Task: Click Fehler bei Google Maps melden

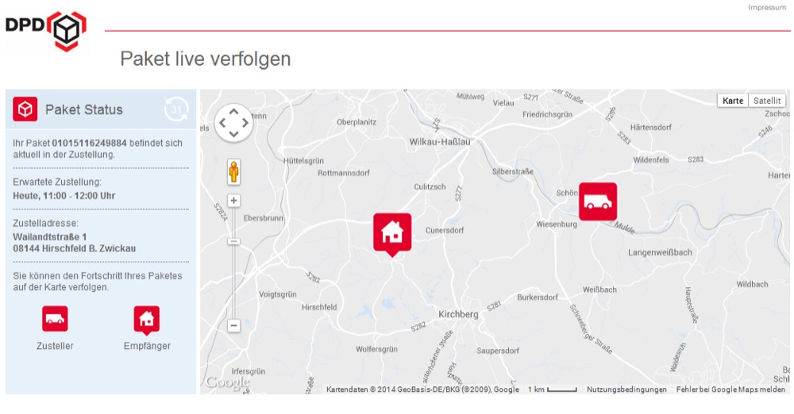Action: click(730, 389)
